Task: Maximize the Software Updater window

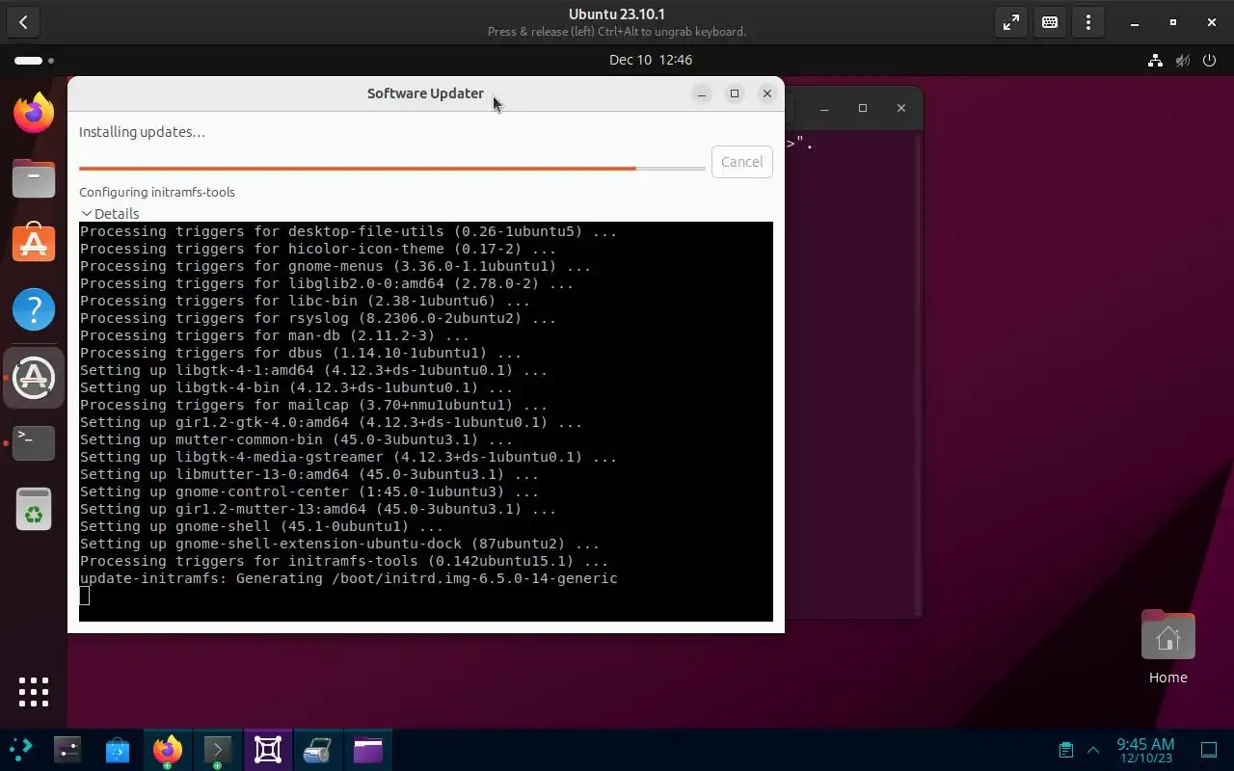Action: click(735, 93)
